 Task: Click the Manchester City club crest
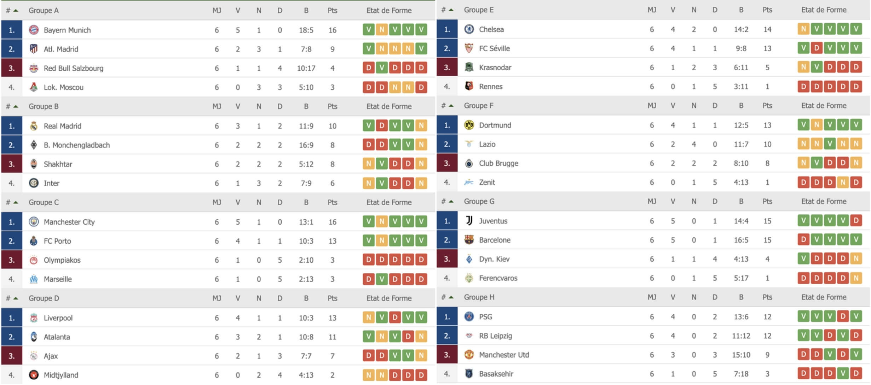[34, 222]
